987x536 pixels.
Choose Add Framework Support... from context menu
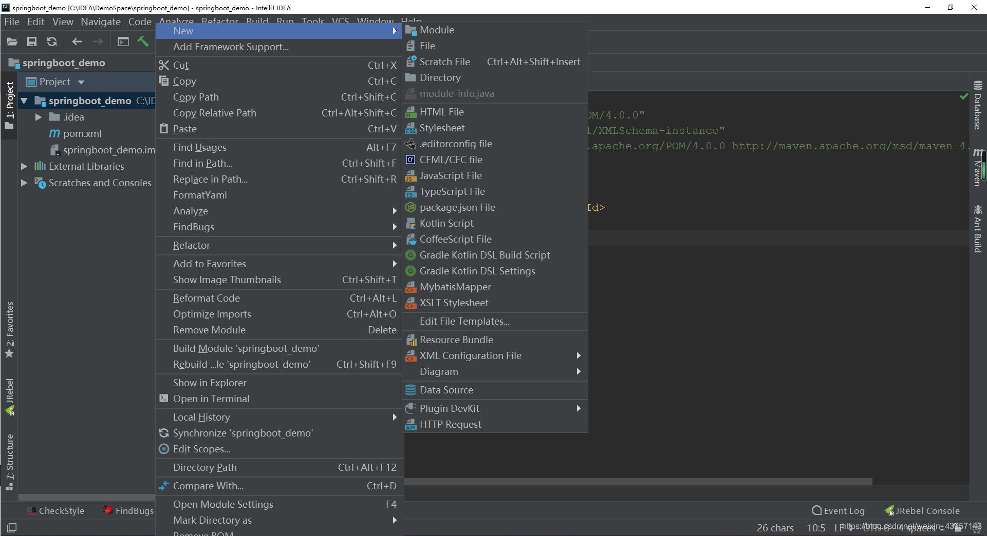(279, 47)
